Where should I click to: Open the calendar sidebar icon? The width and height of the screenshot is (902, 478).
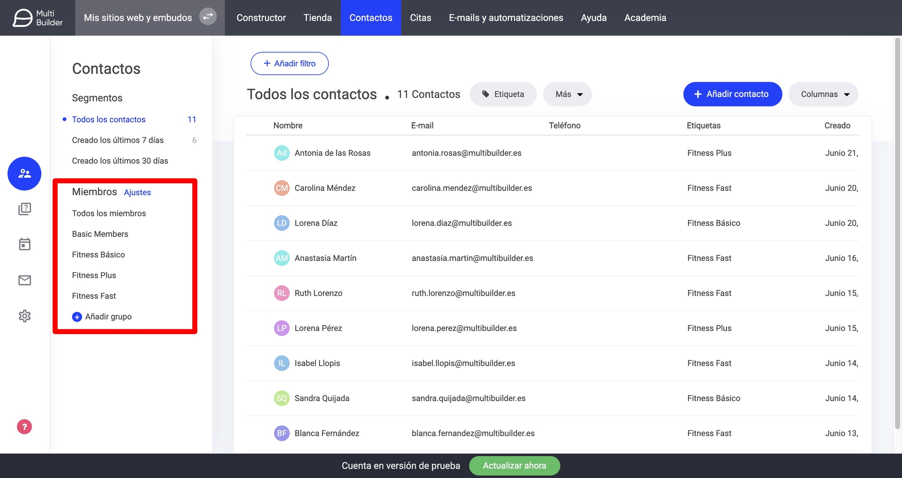(x=24, y=244)
